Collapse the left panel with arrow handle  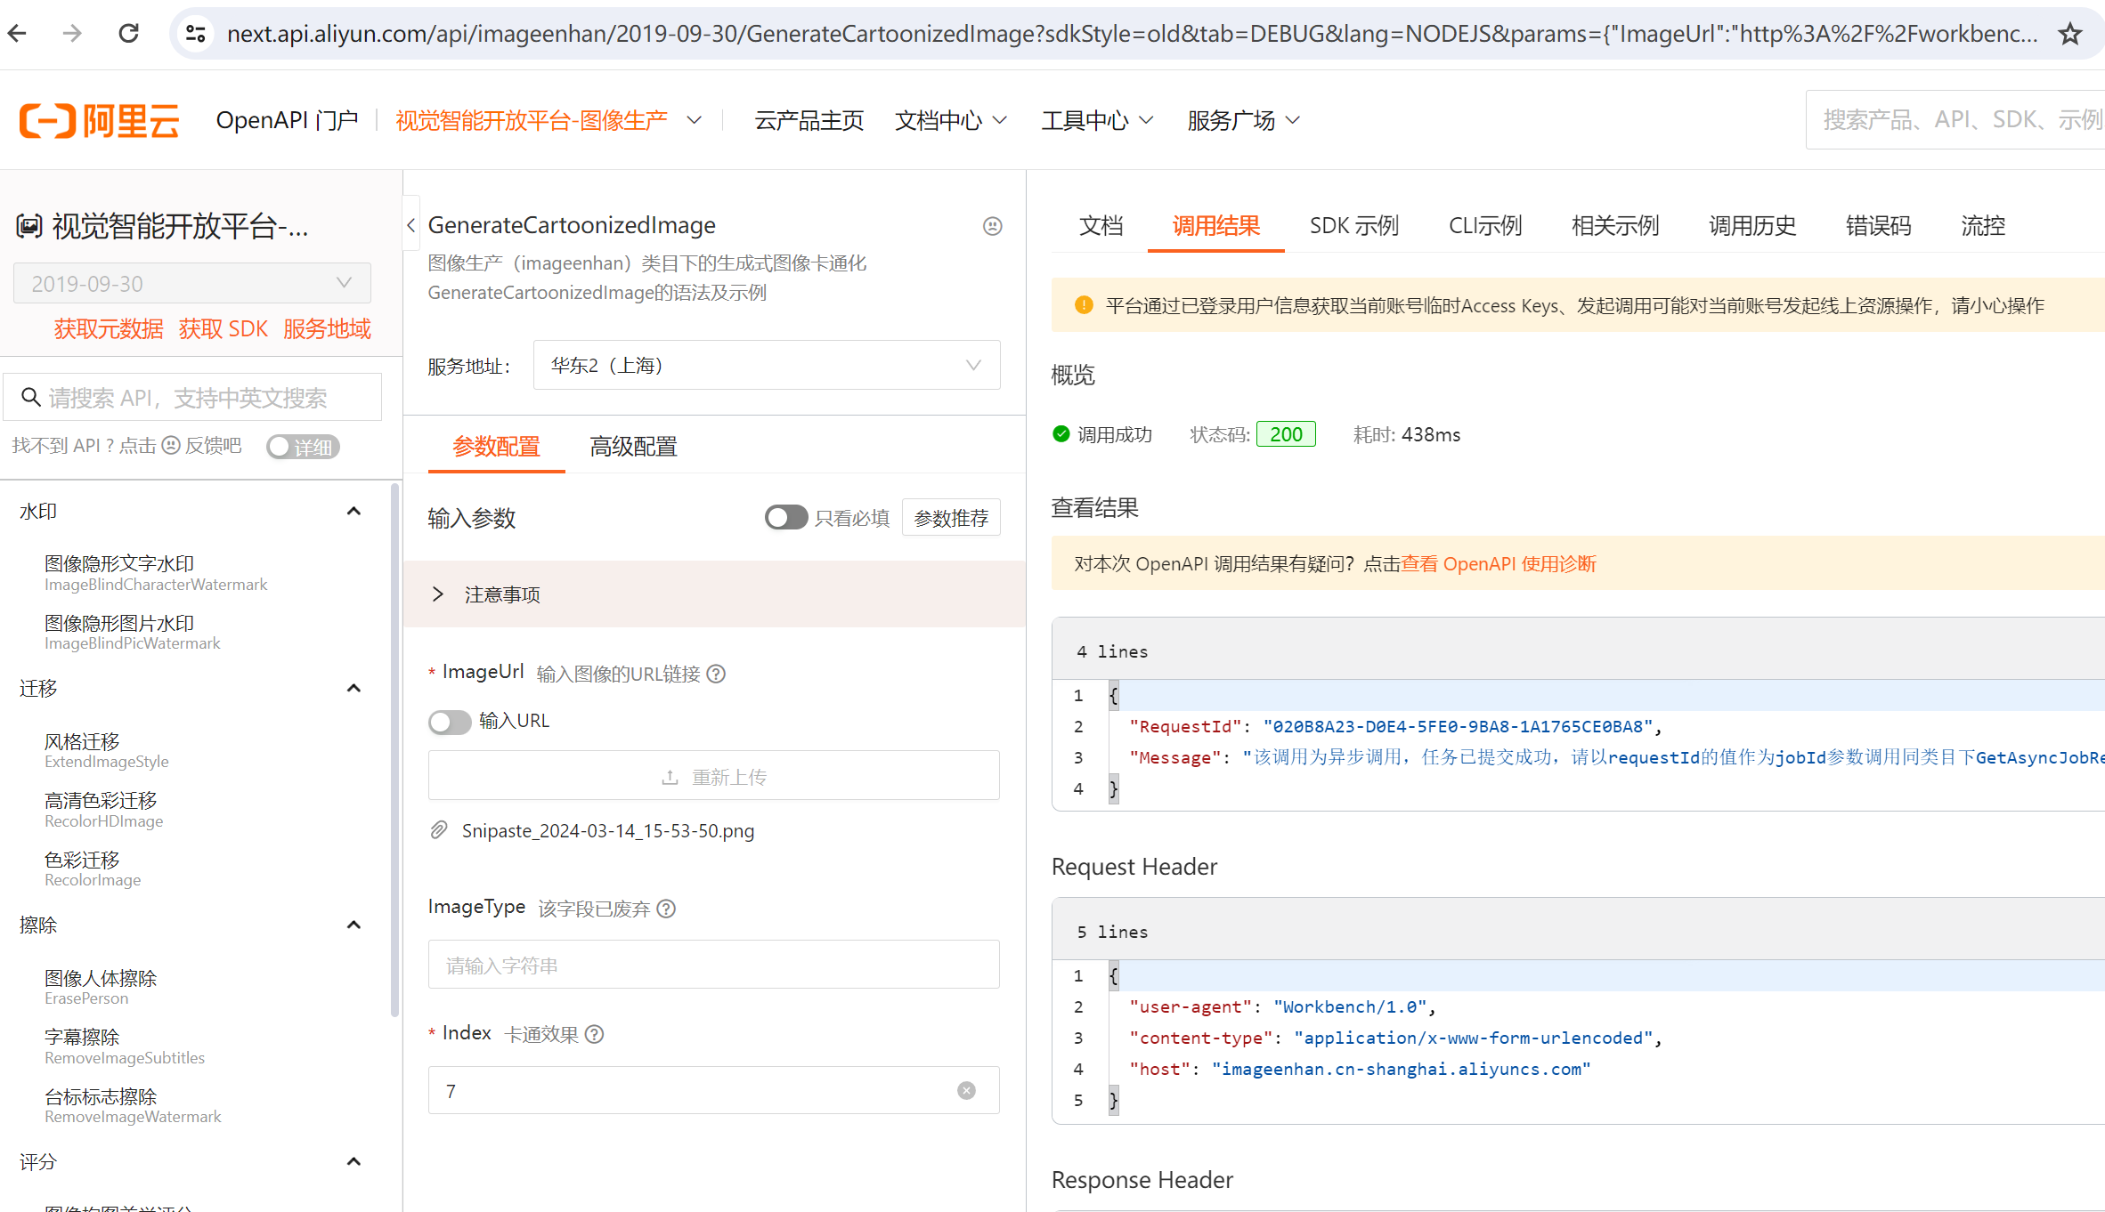(x=410, y=226)
